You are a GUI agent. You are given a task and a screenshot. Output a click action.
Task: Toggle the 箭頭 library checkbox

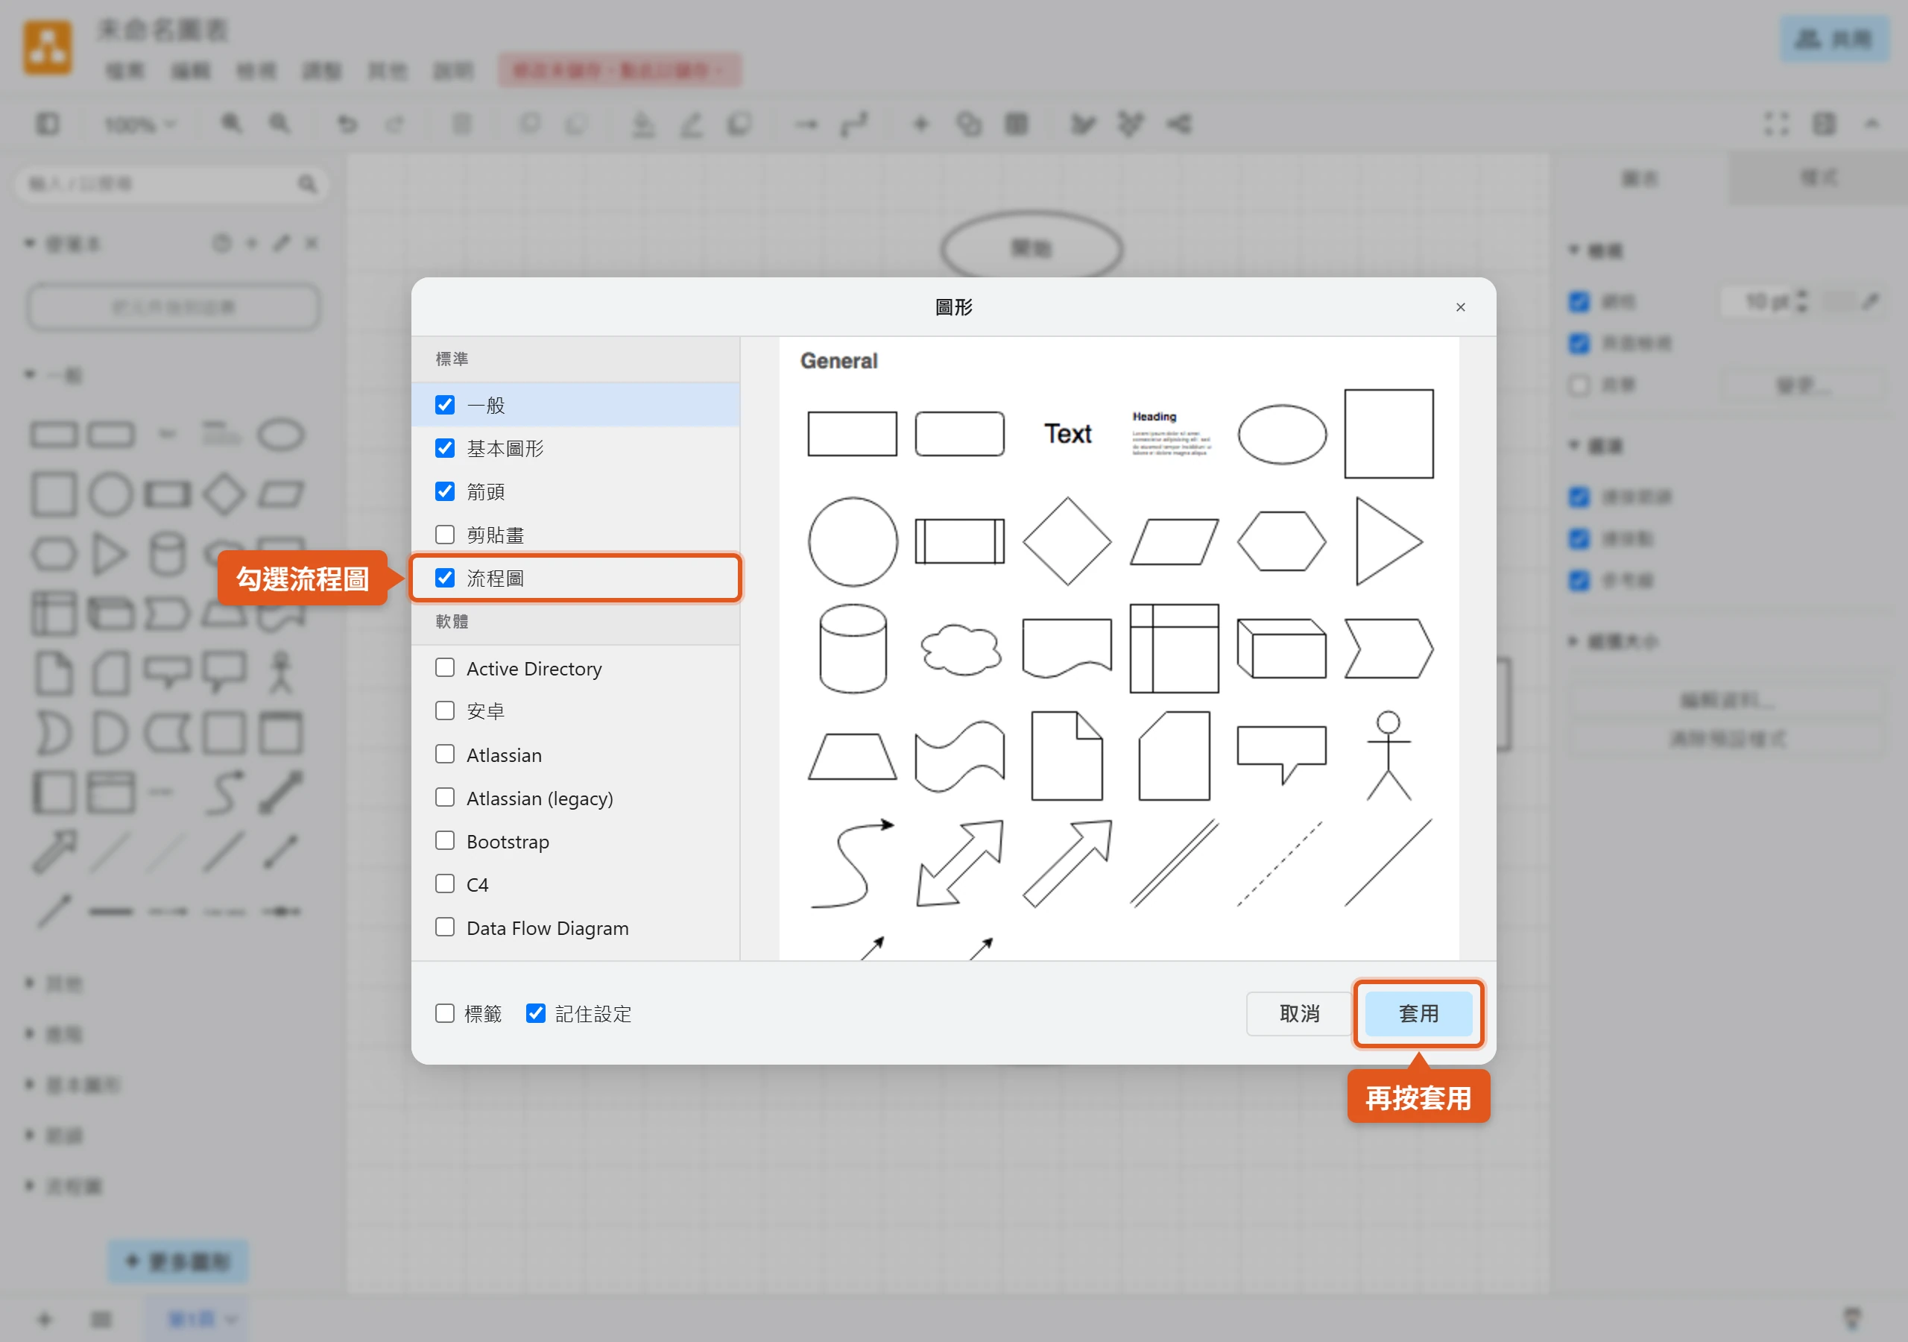pyautogui.click(x=445, y=491)
